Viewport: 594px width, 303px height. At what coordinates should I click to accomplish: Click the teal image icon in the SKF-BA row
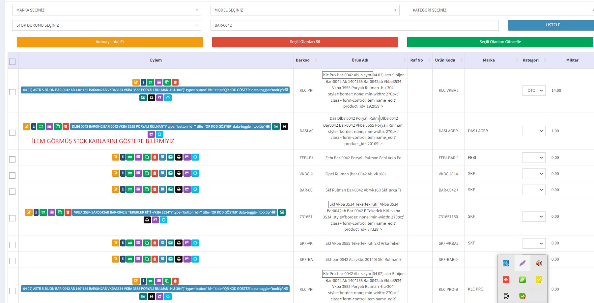point(170,259)
